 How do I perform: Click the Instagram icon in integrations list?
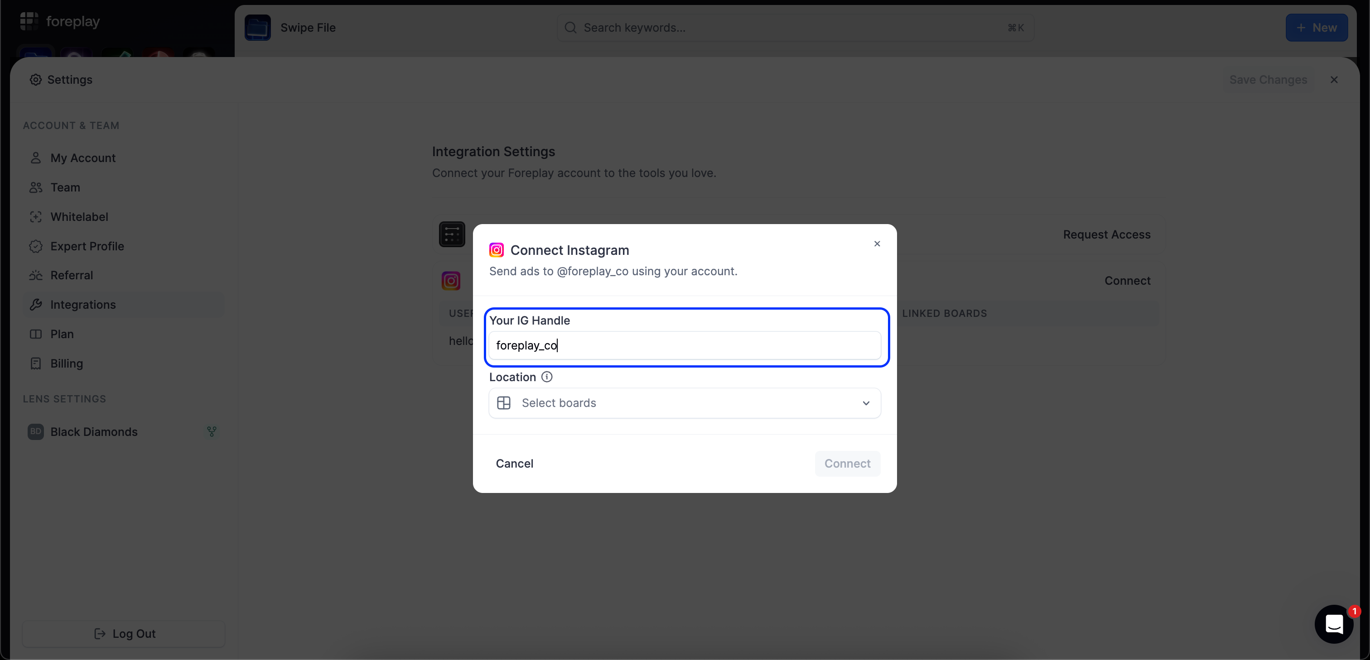click(x=451, y=281)
